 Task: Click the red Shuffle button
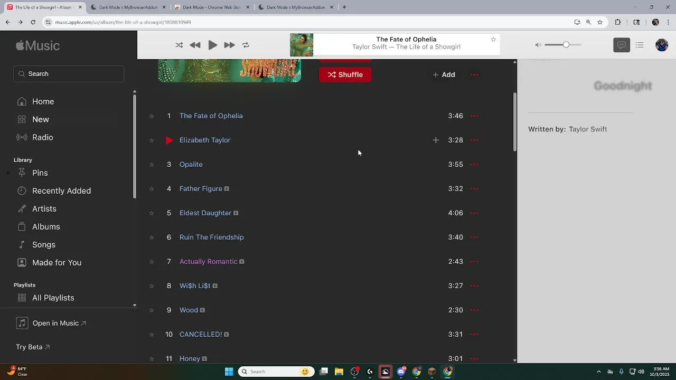click(345, 74)
